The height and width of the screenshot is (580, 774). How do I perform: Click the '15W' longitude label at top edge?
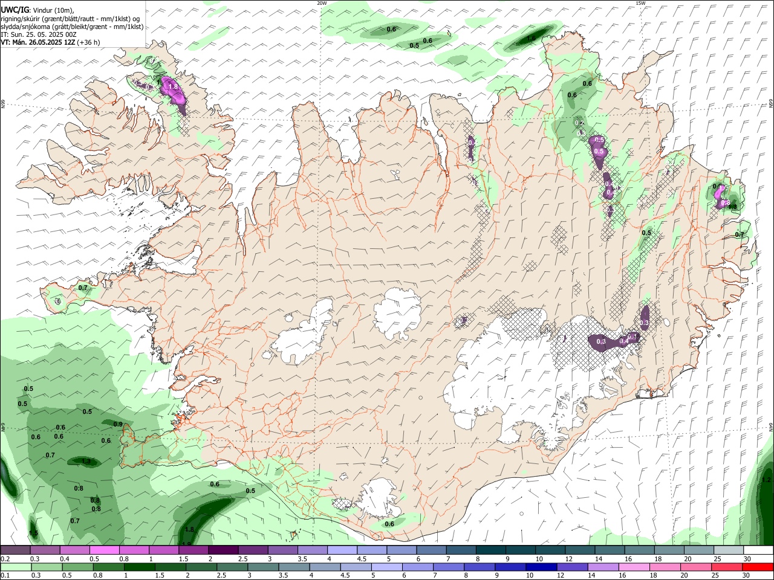tap(641, 3)
